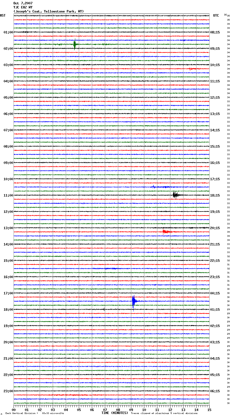231x417 pixels.
Task: Select the '11:00' MST row label
Action: tap(8, 195)
